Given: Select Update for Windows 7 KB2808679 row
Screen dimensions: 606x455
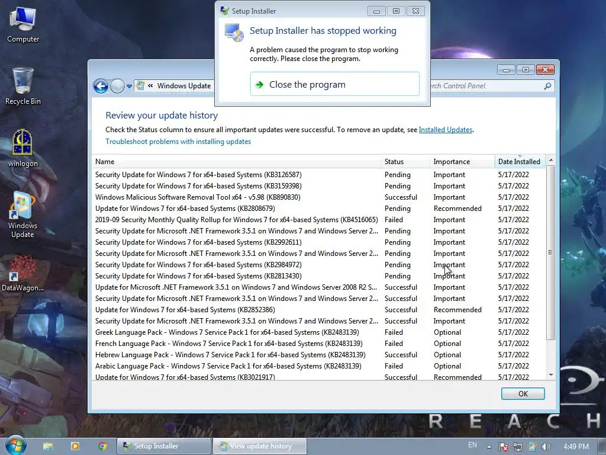Looking at the screenshot, I should 319,208.
